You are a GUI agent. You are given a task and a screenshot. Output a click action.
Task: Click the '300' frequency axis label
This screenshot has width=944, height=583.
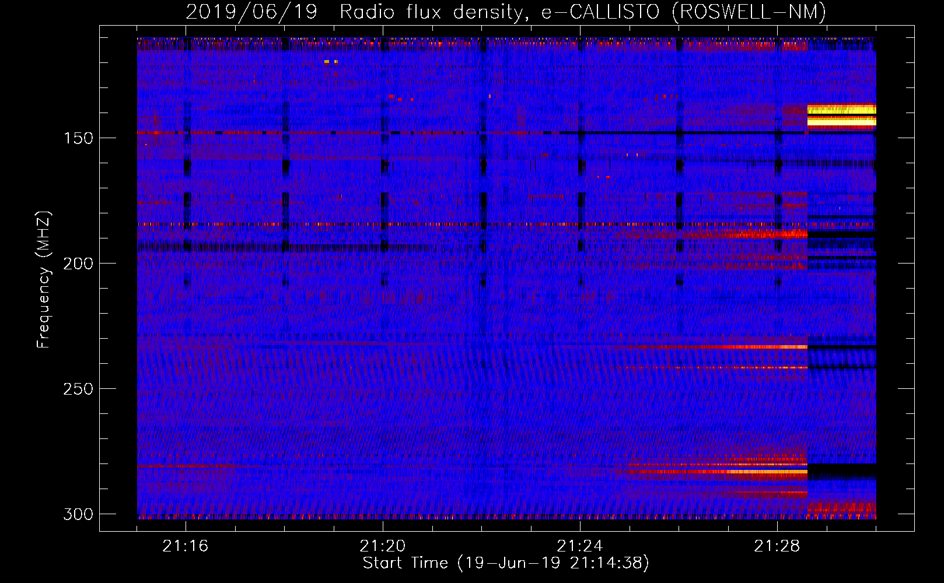click(x=78, y=514)
